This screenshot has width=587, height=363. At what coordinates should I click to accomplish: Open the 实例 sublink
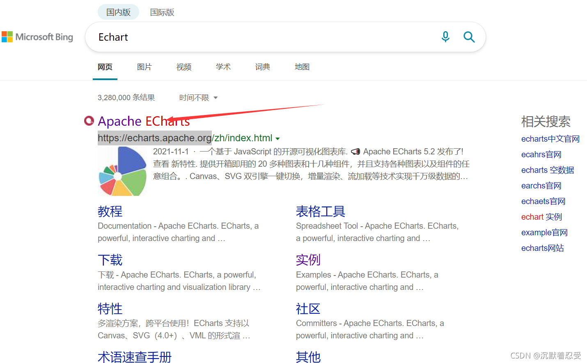coord(308,260)
